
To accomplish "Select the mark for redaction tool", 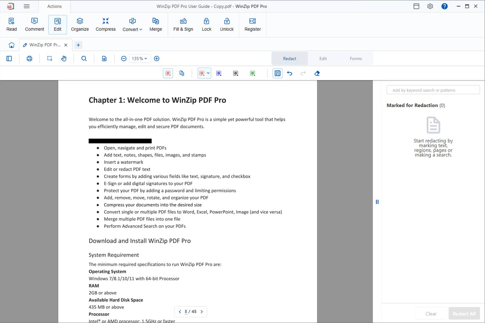I will (168, 73).
